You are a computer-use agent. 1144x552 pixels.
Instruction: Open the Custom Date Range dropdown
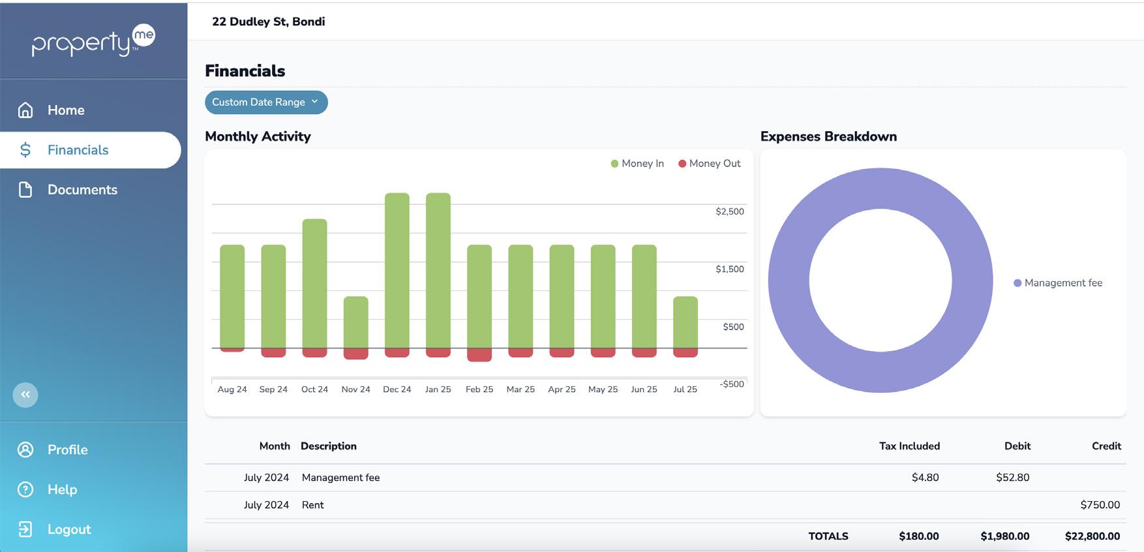[266, 102]
